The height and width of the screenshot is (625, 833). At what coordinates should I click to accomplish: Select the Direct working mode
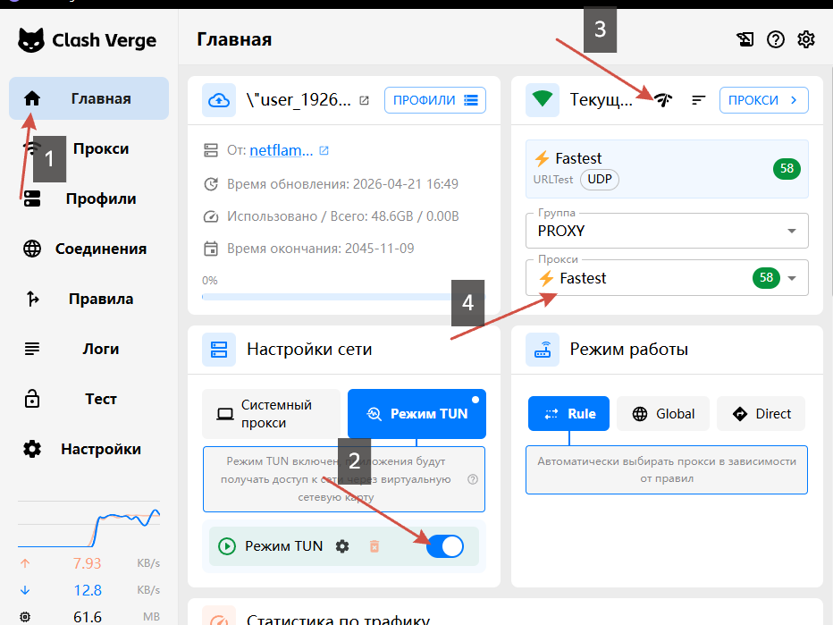coord(761,413)
